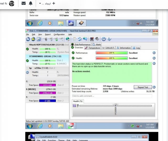The width and height of the screenshot is (168, 141).
Task: Click the Repeat Test button
Action: [143, 87]
